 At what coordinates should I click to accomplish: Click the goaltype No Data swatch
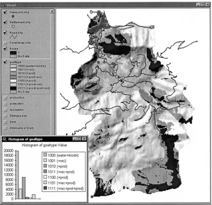click(x=13, y=92)
